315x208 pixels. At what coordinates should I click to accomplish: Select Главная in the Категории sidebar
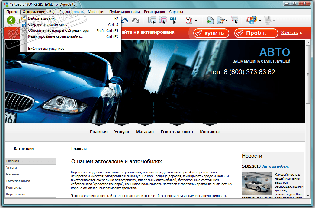(x=31, y=161)
